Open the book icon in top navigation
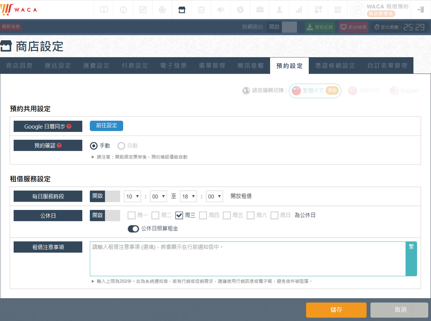Image resolution: width=431 pixels, height=321 pixels. pyautogui.click(x=104, y=10)
